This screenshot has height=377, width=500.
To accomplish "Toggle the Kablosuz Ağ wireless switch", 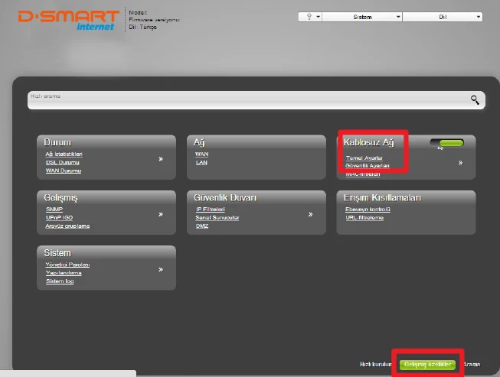I will [x=446, y=143].
